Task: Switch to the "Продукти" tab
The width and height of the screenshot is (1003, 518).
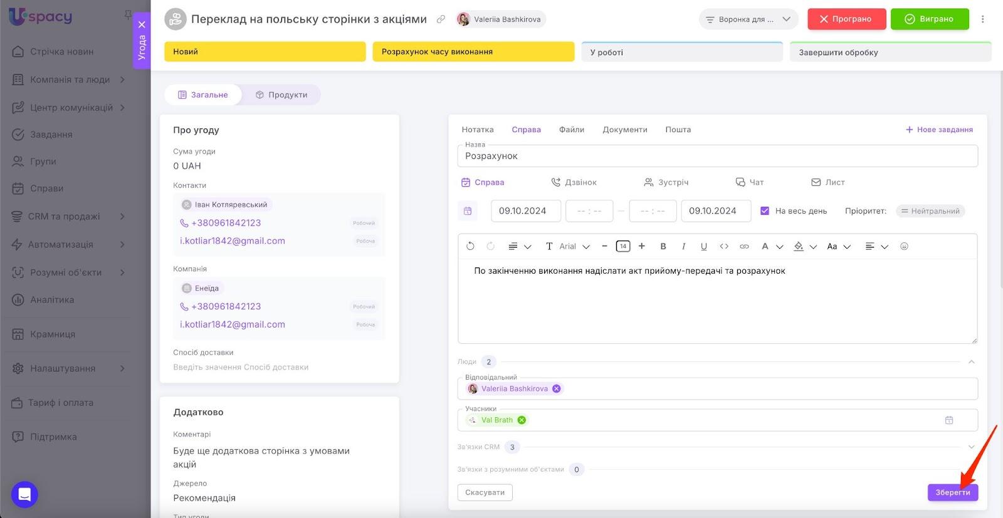Action: coord(281,95)
